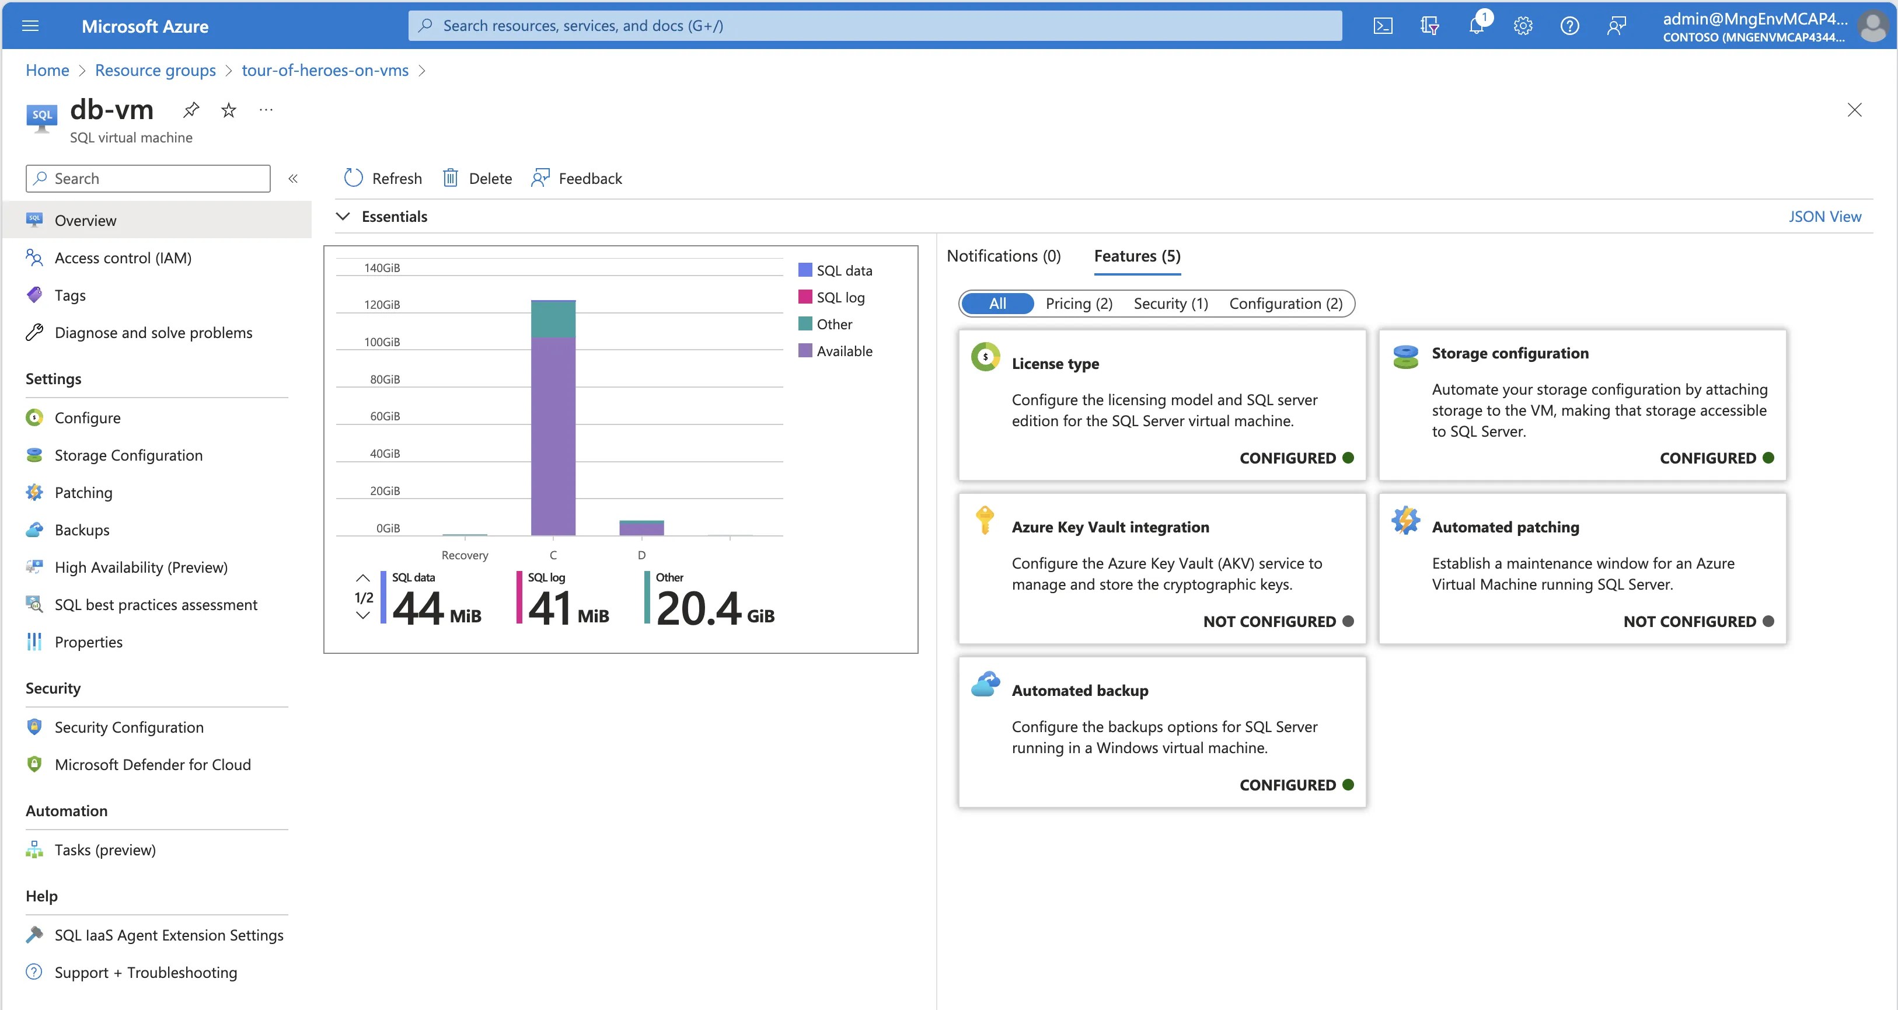This screenshot has height=1010, width=1898.
Task: Open the portal hamburger menu
Action: [29, 25]
